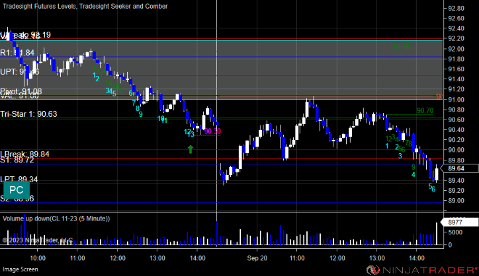
Task: Click 91.60 on the price axis
Action: click(x=456, y=69)
